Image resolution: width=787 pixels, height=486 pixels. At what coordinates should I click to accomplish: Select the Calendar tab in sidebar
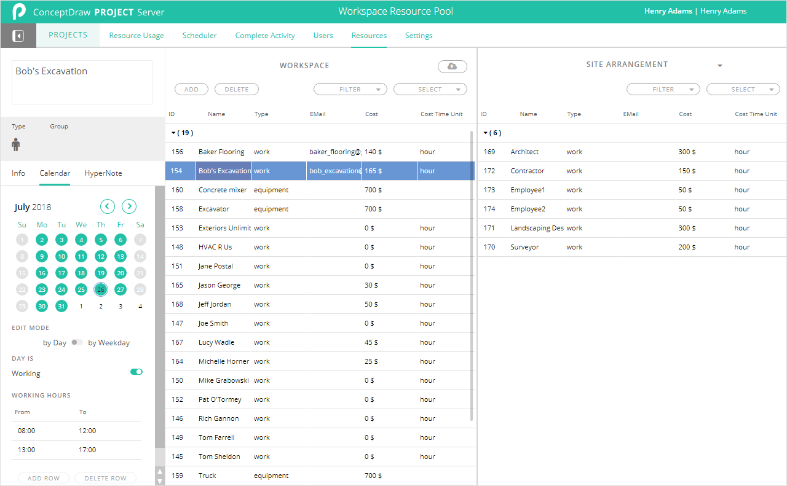pyautogui.click(x=55, y=173)
